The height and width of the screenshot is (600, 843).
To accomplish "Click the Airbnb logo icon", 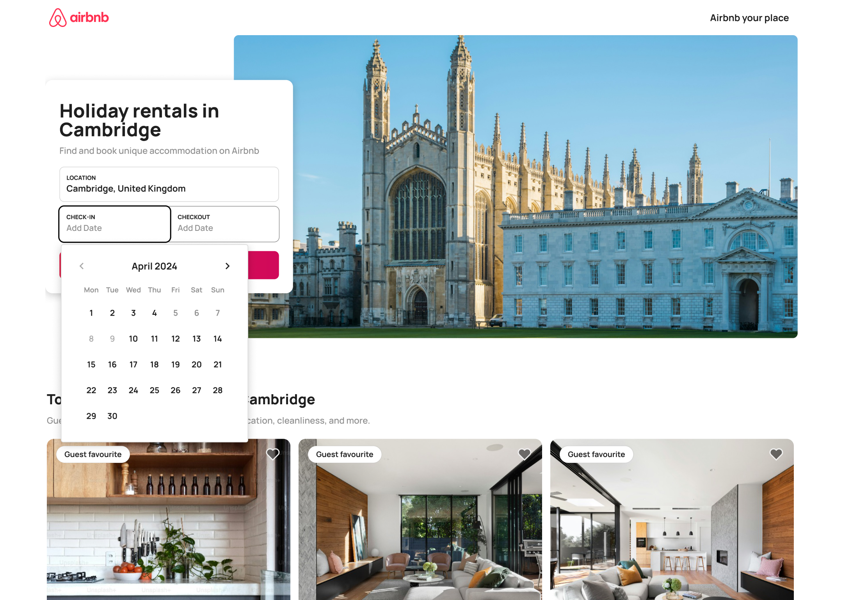I will click(58, 18).
